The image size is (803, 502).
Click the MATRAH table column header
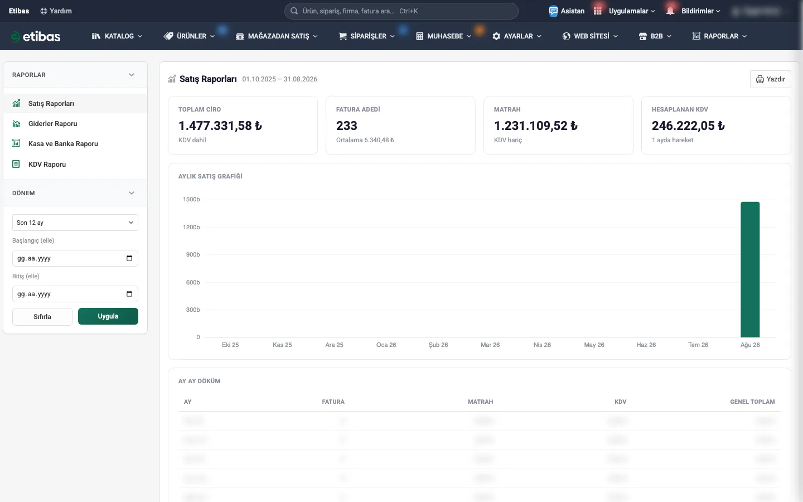coord(481,402)
